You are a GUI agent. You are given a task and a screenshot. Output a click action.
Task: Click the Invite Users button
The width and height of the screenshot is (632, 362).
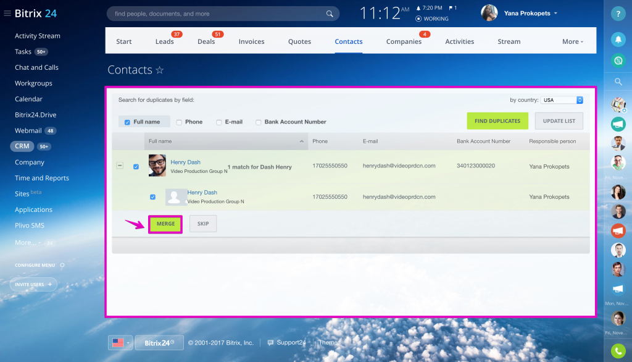pyautogui.click(x=33, y=285)
